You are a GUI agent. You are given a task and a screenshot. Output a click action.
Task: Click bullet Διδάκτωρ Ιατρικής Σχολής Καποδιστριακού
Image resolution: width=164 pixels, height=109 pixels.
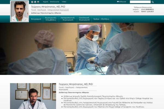(93, 96)
